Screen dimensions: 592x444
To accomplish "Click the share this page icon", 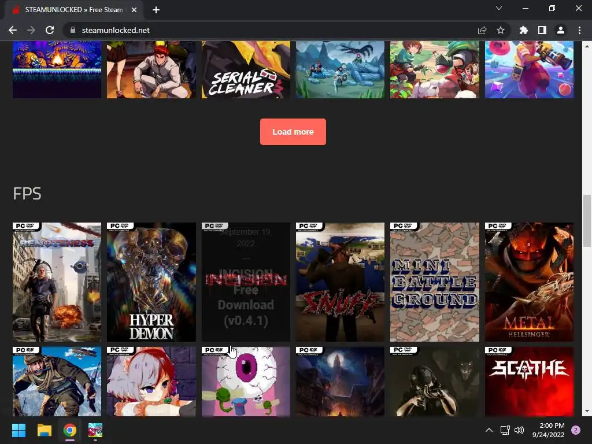I will 482,30.
